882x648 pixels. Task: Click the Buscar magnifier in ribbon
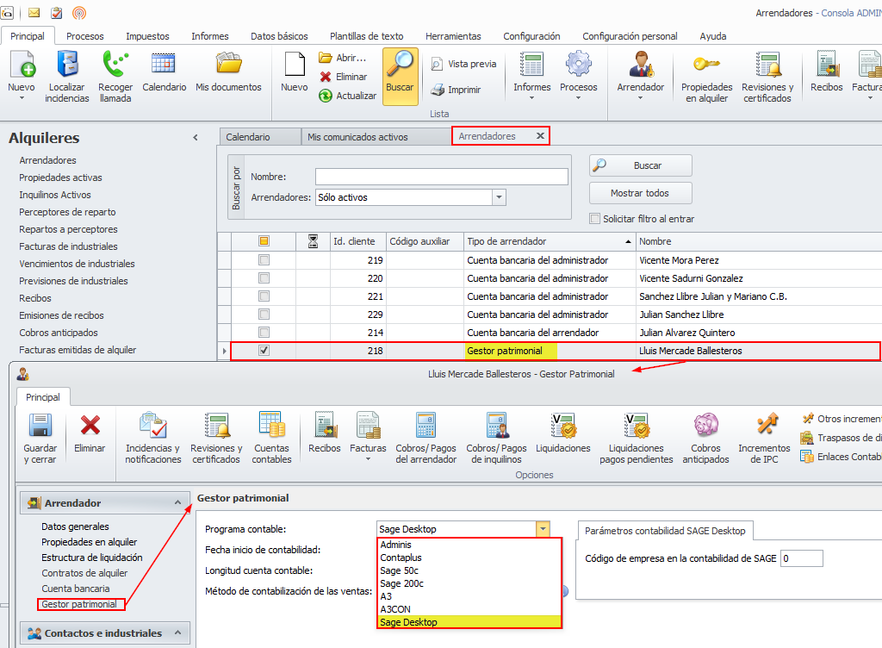click(400, 66)
